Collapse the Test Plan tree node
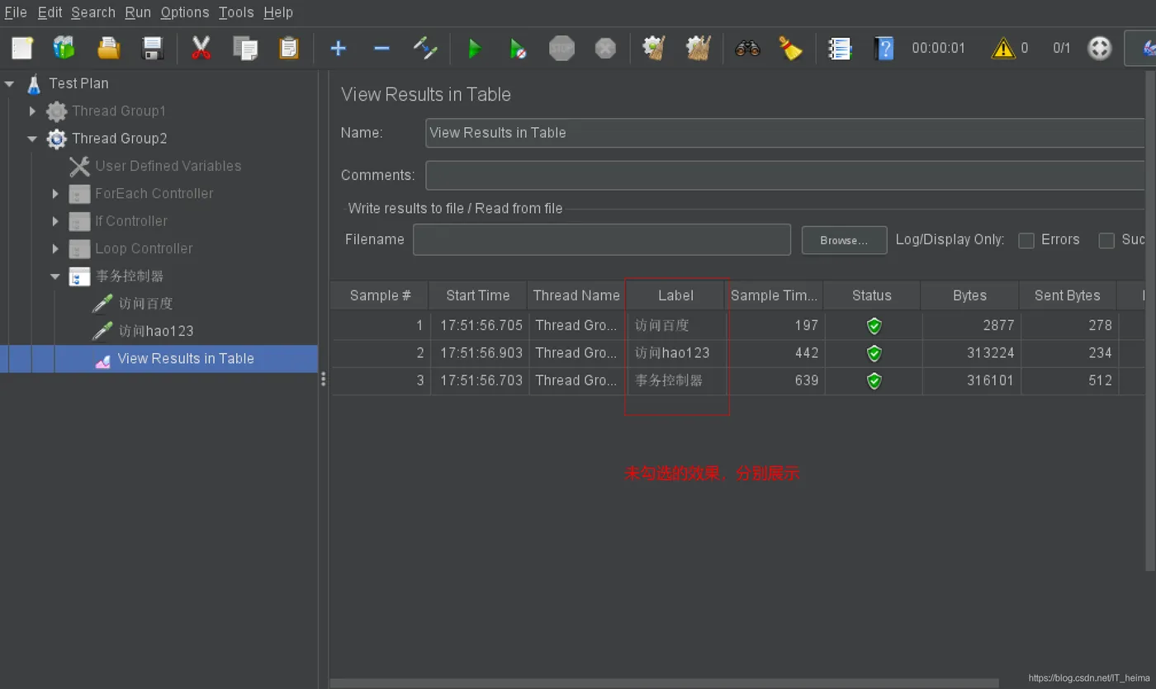1156x689 pixels. 10,83
